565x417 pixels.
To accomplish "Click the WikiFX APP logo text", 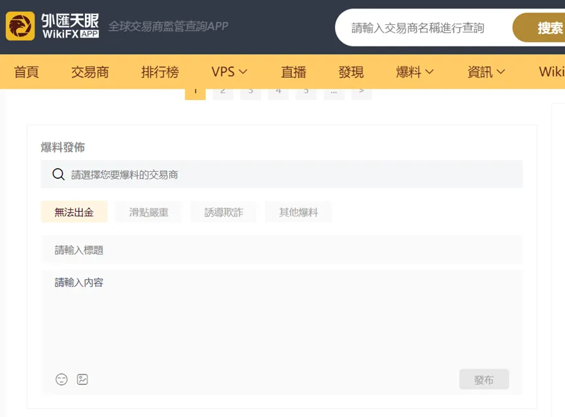I will (x=71, y=26).
